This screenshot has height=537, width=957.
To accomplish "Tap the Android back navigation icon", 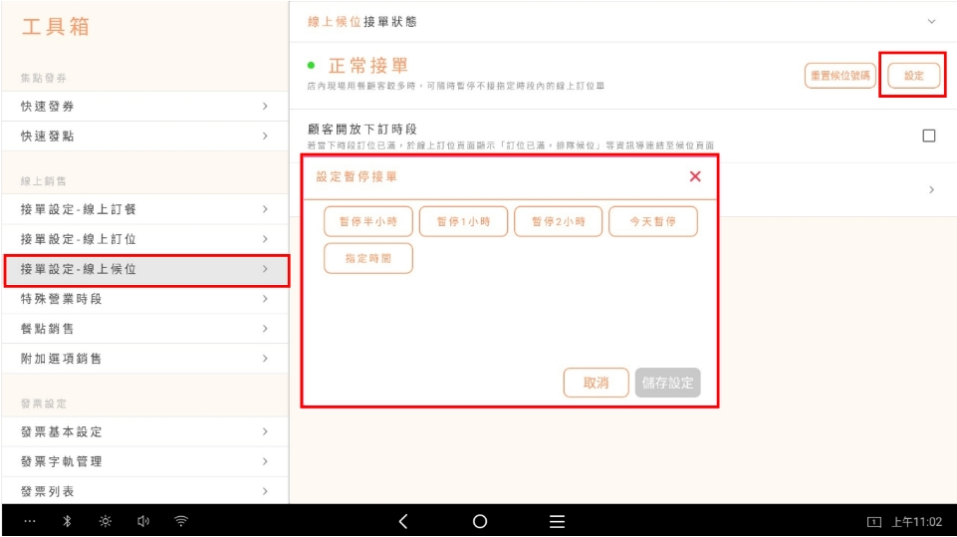I will click(x=403, y=521).
